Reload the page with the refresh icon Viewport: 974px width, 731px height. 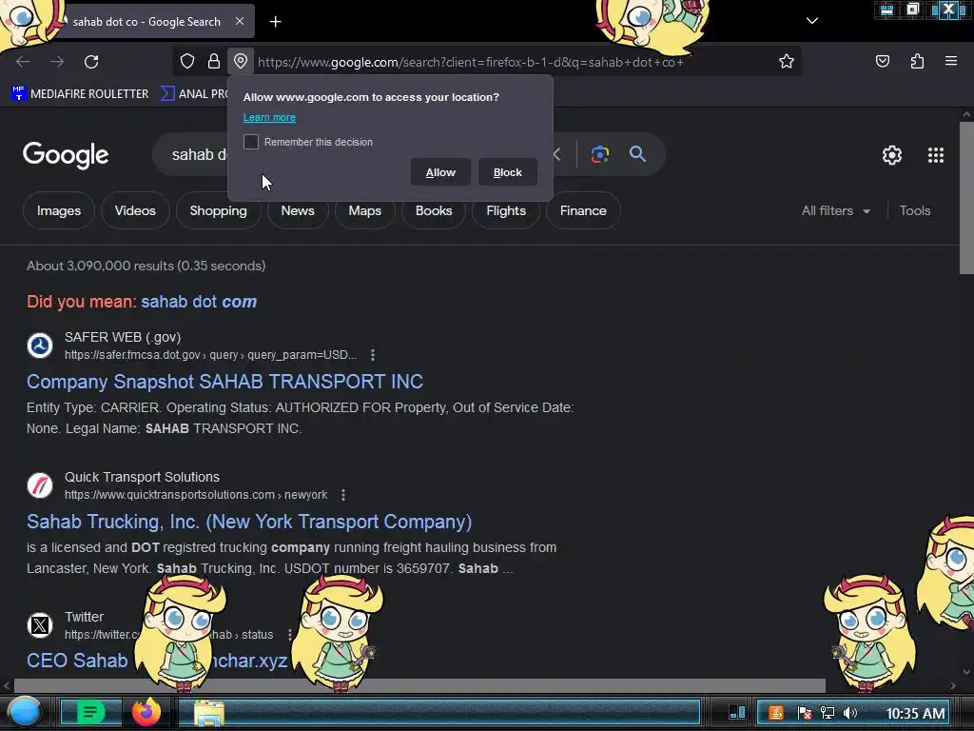pos(91,62)
